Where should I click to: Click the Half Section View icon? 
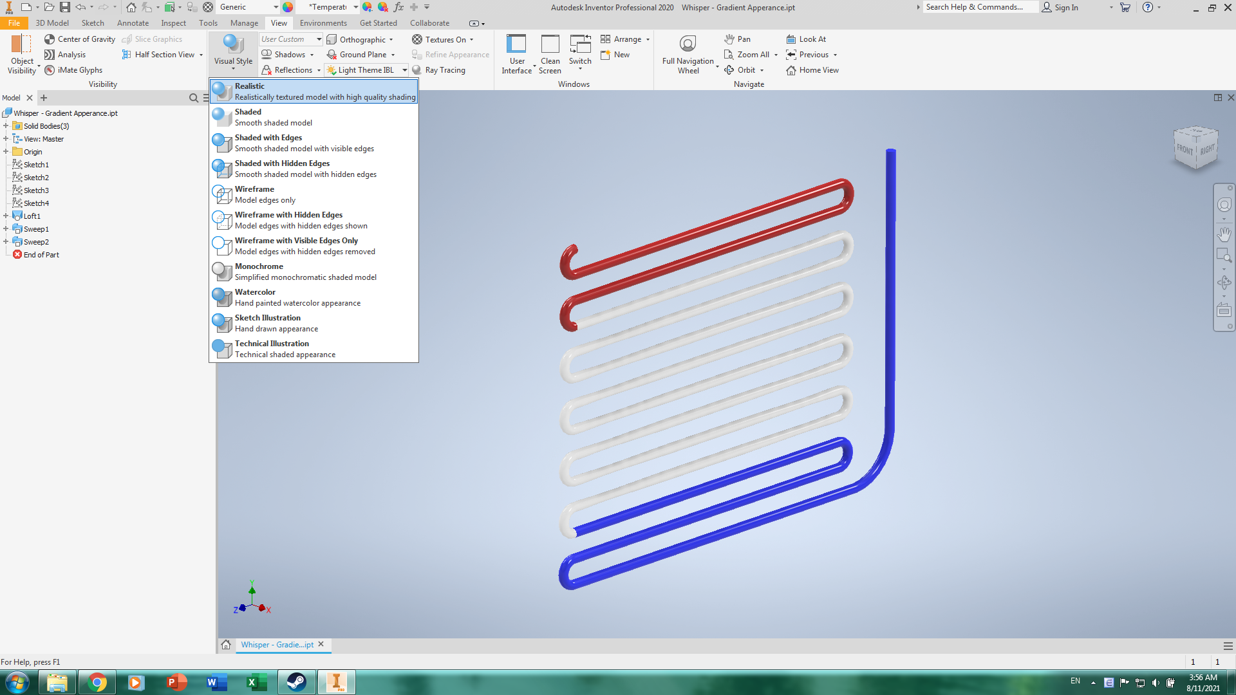(127, 55)
